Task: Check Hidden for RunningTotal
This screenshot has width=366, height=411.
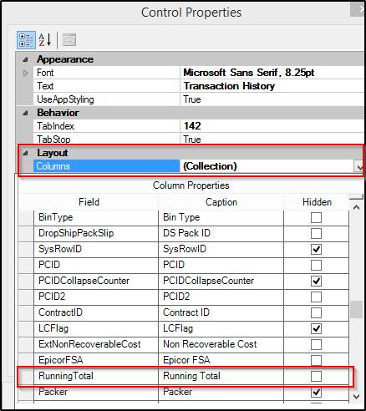Action: pos(316,376)
